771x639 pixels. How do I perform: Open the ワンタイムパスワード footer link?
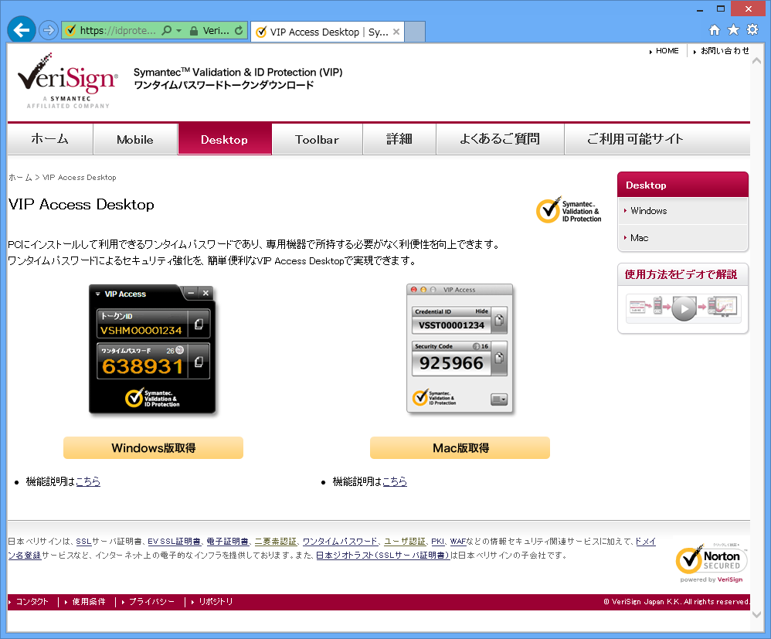click(340, 542)
